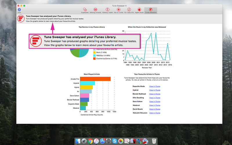Open Blonde Redhead's View in iTunes link

point(155,94)
